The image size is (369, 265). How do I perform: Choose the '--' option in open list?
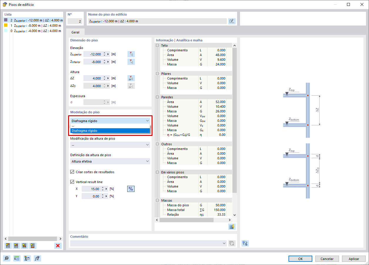pyautogui.click(x=110, y=126)
